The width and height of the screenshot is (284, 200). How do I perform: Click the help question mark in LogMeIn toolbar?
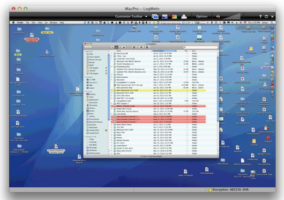(x=260, y=16)
